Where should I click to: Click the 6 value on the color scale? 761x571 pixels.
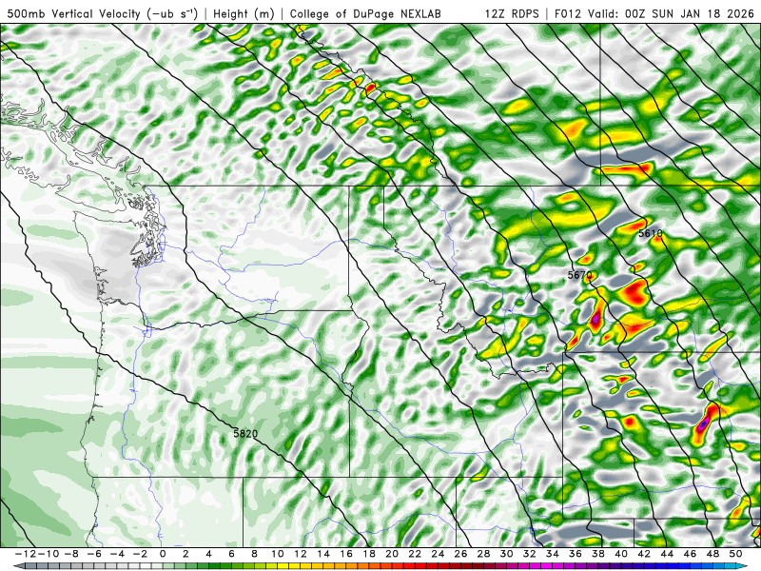point(231,554)
